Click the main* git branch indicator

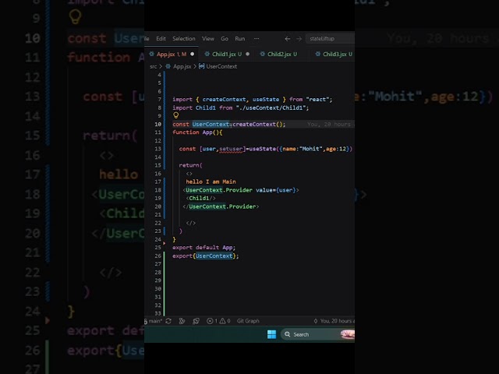[x=154, y=321]
